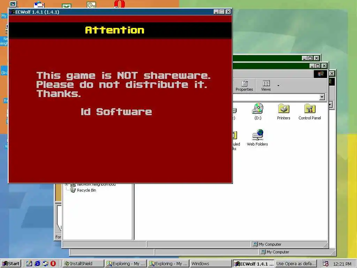The image size is (357, 268).
Task: Click the Windows logo throbber in Explorer
Action: click(x=321, y=74)
